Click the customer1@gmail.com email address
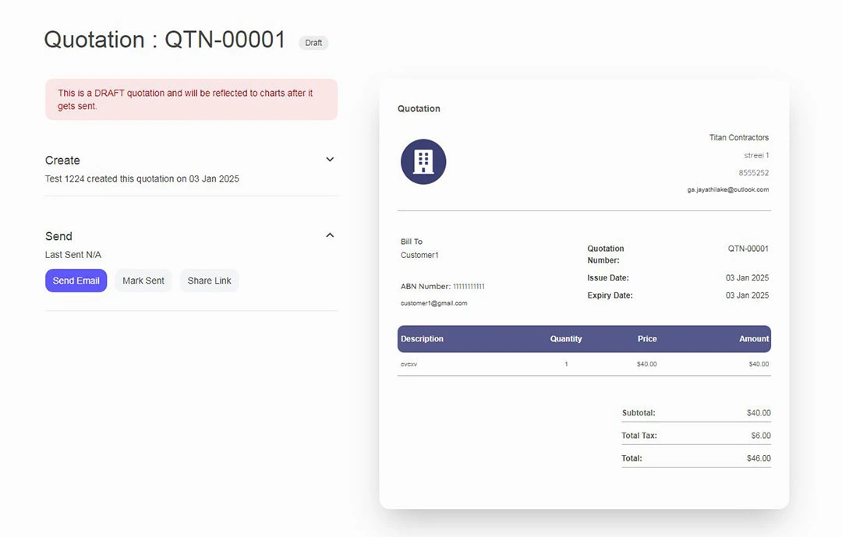 coord(433,303)
